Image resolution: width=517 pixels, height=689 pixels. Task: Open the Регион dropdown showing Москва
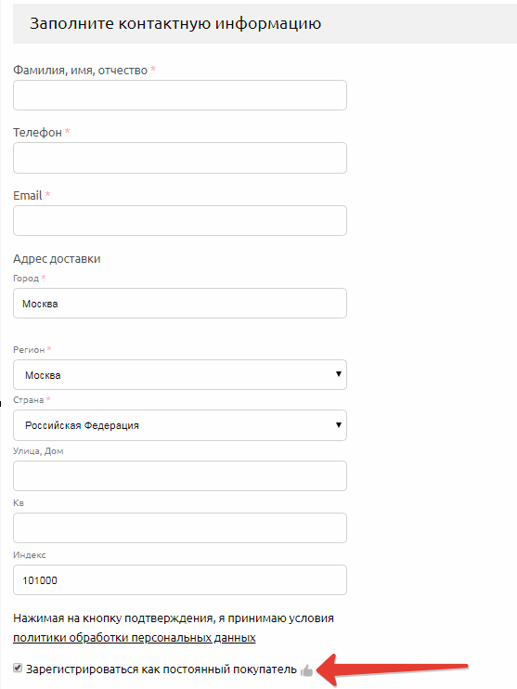180,375
